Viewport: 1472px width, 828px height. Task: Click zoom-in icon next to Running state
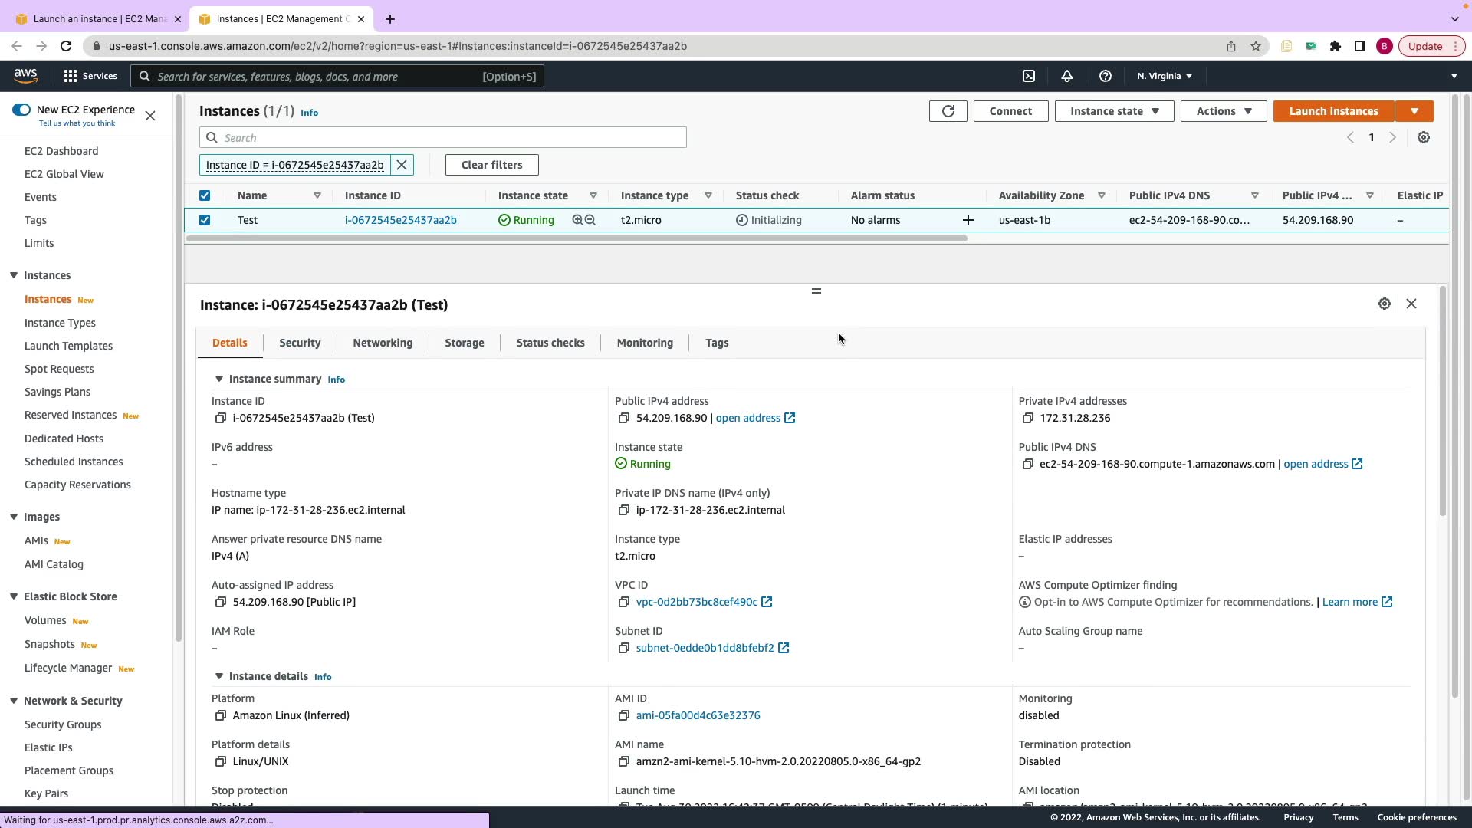tap(577, 220)
